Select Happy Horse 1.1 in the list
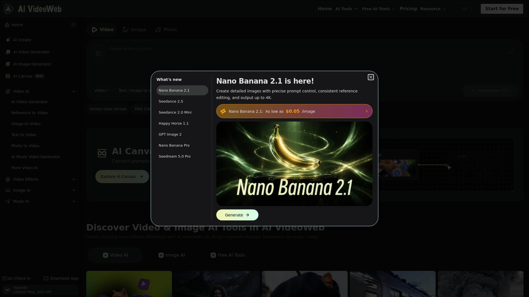 click(182, 123)
